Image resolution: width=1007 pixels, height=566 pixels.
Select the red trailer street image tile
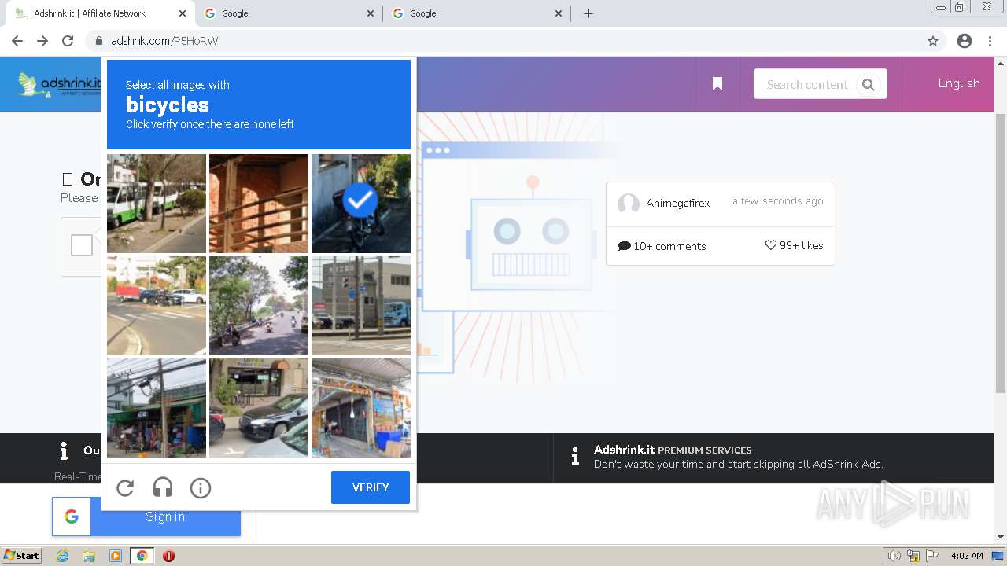157,306
